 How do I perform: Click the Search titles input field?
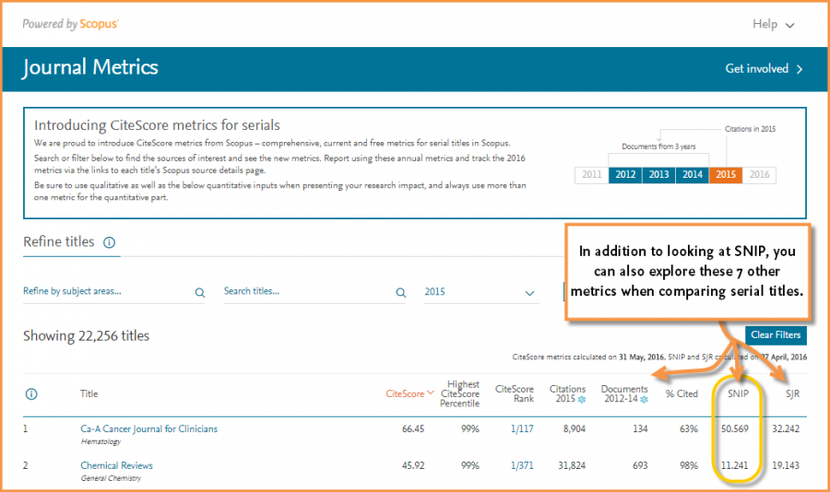pyautogui.click(x=314, y=292)
